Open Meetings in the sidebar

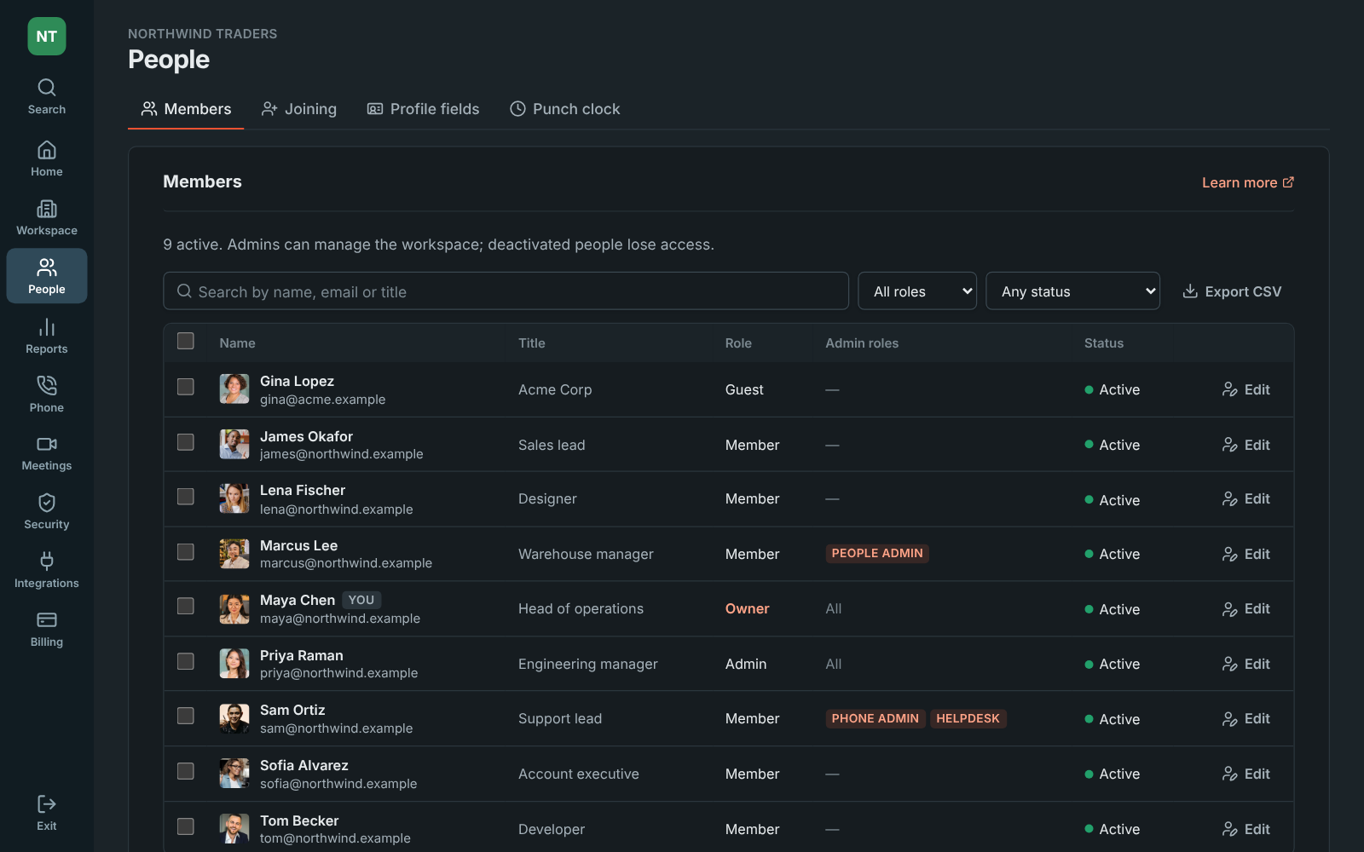click(x=47, y=454)
